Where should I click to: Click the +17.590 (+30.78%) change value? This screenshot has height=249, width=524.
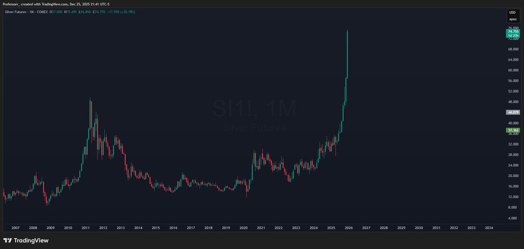(x=121, y=12)
